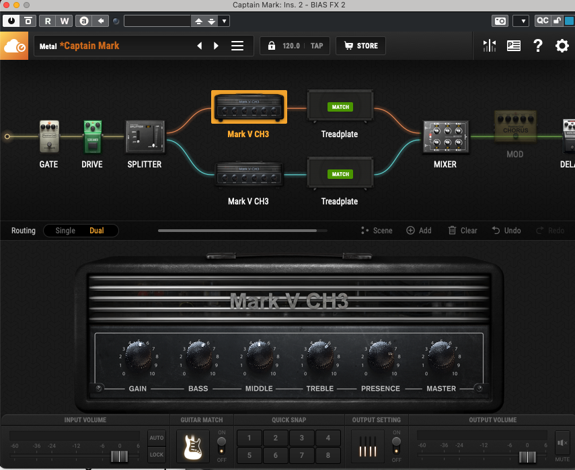This screenshot has height=470, width=575.
Task: Click the snapshot camera icon
Action: point(500,21)
